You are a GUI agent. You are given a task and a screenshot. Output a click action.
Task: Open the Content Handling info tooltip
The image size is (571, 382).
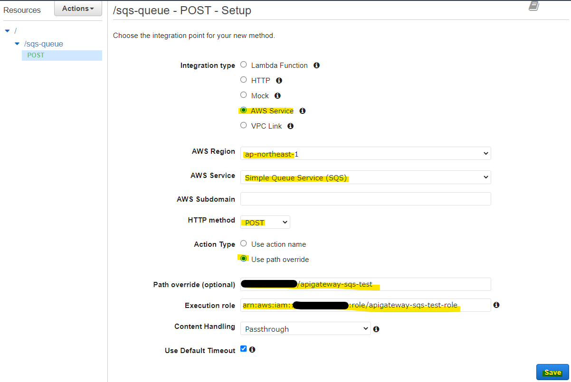(x=376, y=328)
